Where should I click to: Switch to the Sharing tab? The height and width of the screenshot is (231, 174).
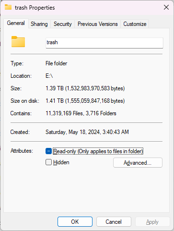pos(39,24)
